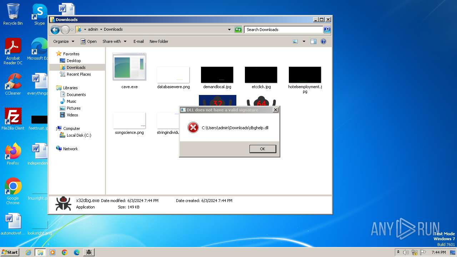Screen dimensions: 457x257
Task: Select Downloads in navigation pane
Action: tap(76, 67)
